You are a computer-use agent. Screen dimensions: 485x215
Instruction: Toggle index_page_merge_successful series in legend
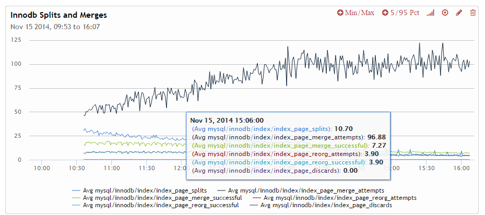click(162, 198)
